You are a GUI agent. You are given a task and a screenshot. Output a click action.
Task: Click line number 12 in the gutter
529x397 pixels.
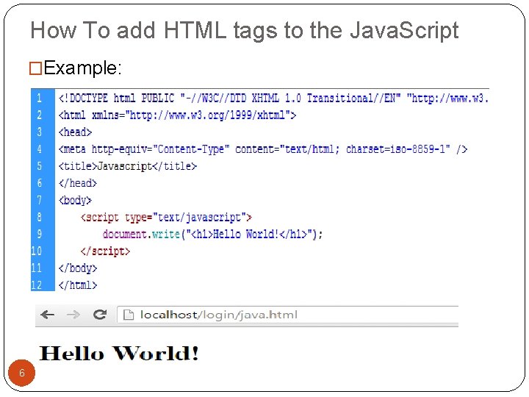(37, 285)
